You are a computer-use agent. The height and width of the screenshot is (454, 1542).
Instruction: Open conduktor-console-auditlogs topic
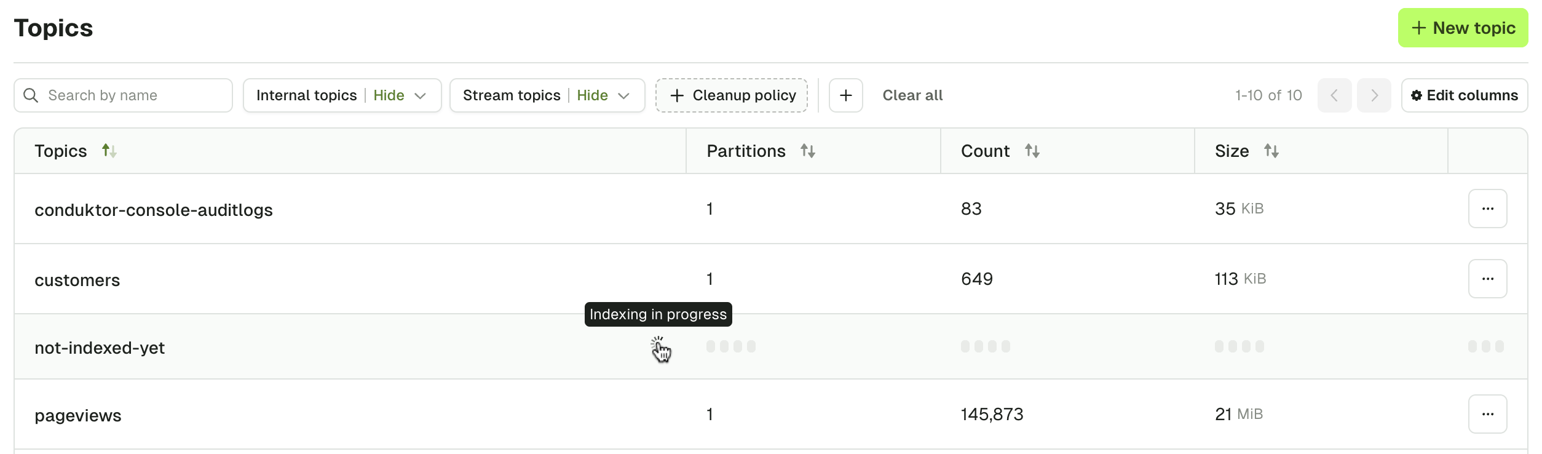(x=154, y=210)
